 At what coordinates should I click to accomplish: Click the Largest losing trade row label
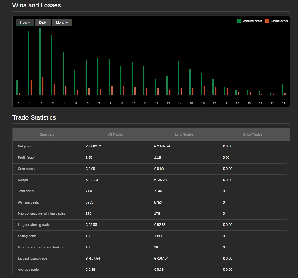(32, 258)
